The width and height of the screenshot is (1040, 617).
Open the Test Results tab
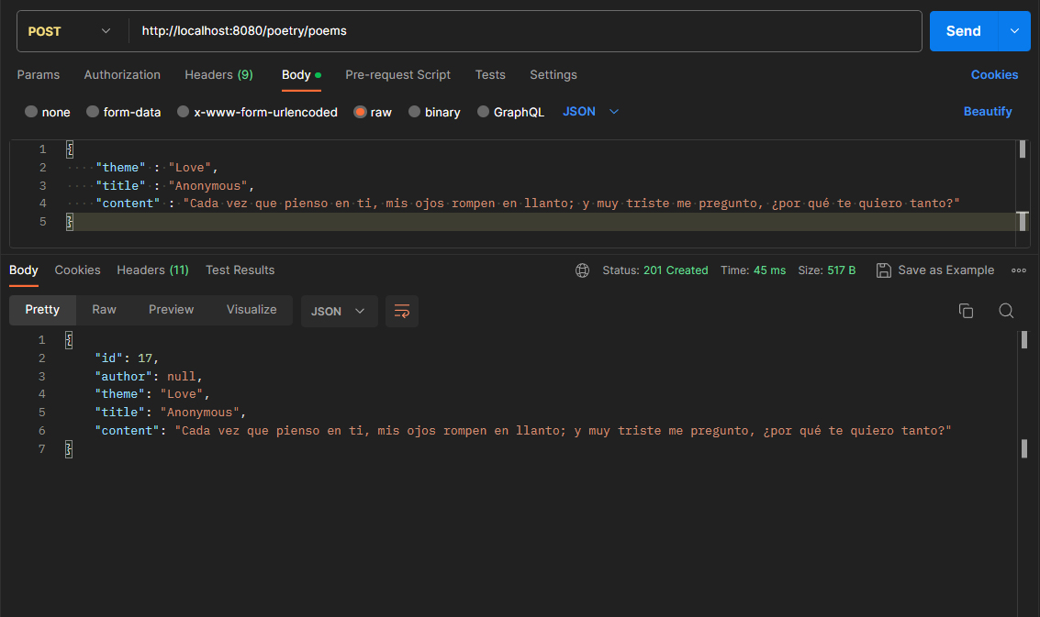tap(240, 270)
